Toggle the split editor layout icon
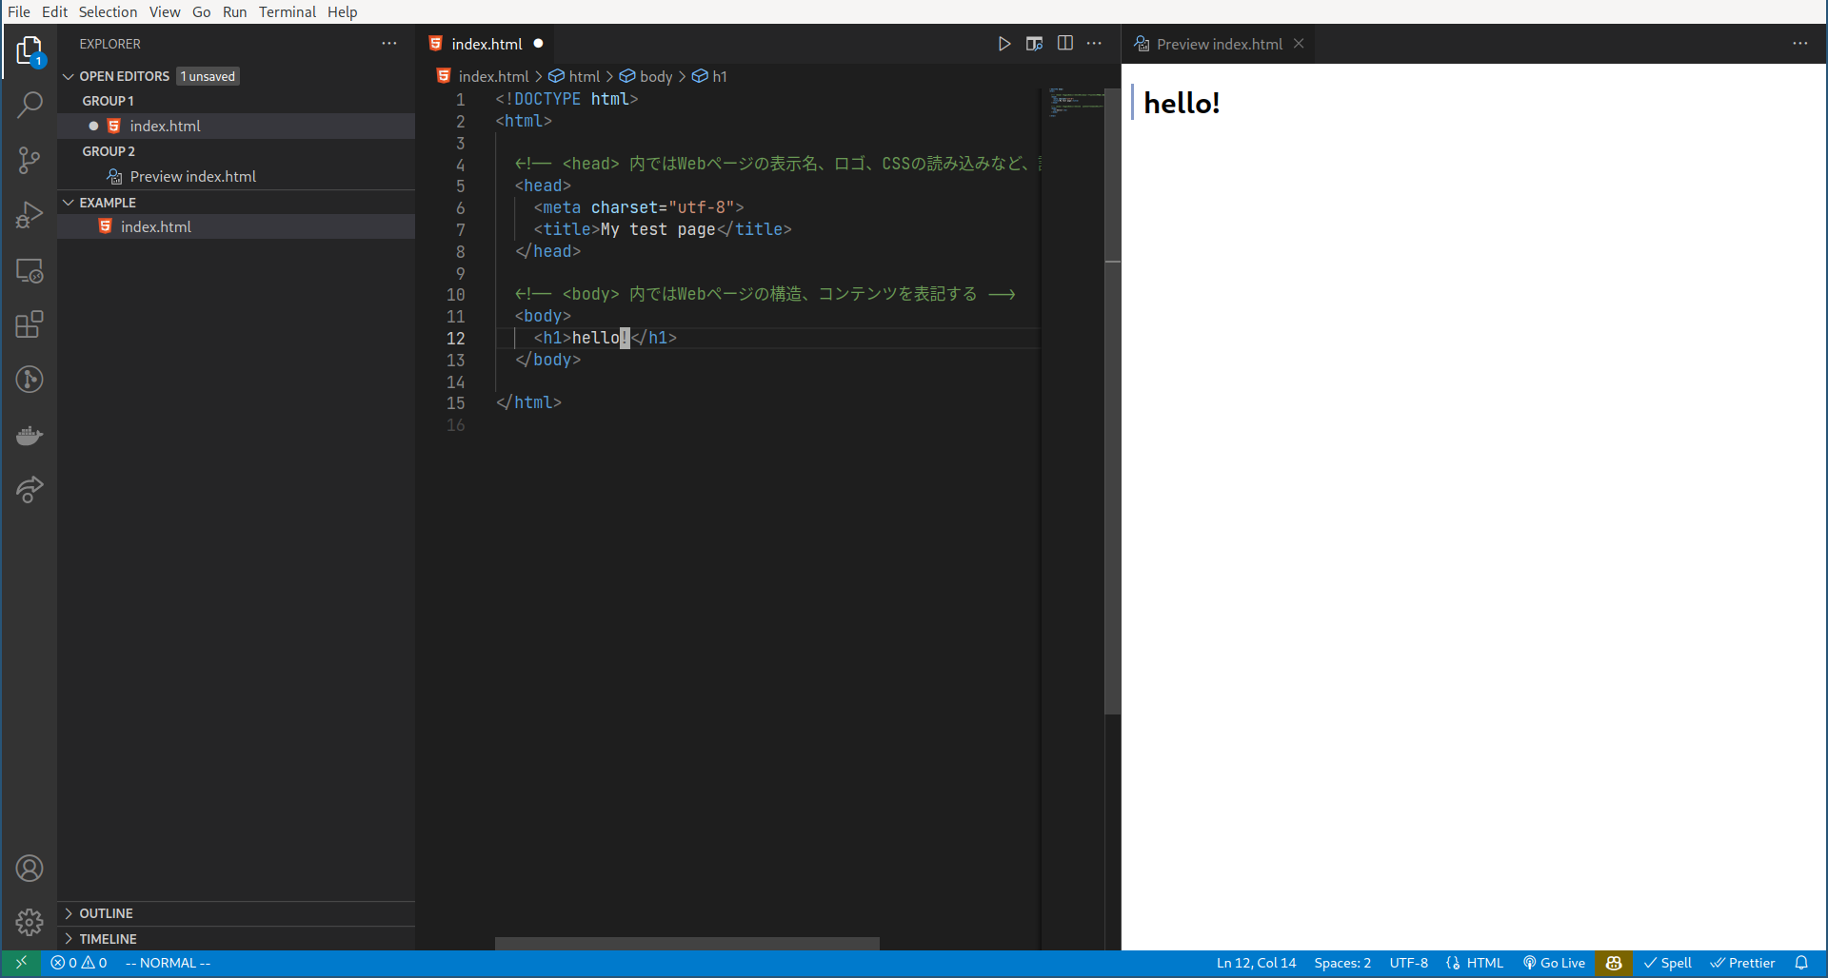 point(1064,43)
